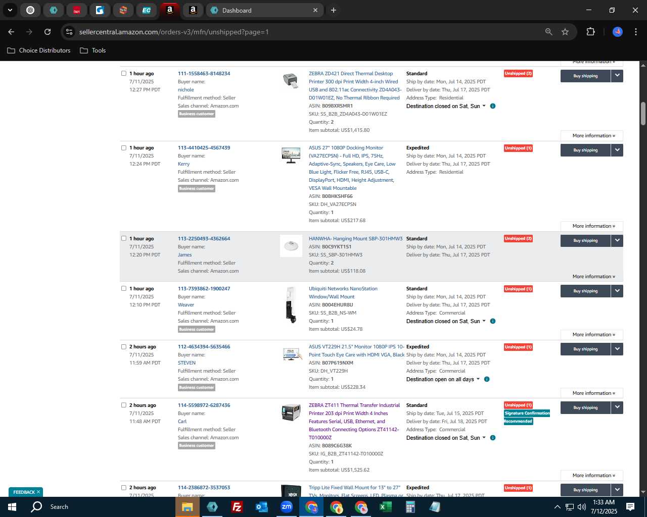Open the volume control in system tray
The image size is (647, 517).
click(582, 507)
